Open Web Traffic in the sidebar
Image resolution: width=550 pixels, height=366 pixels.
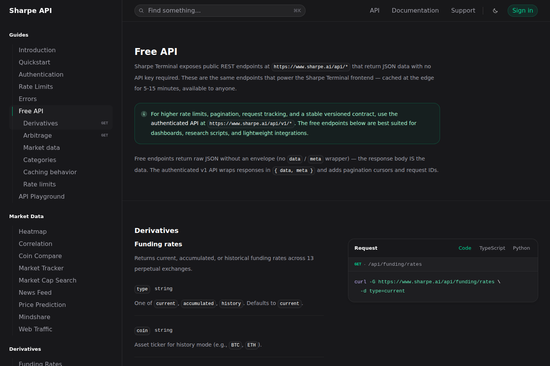[36, 329]
